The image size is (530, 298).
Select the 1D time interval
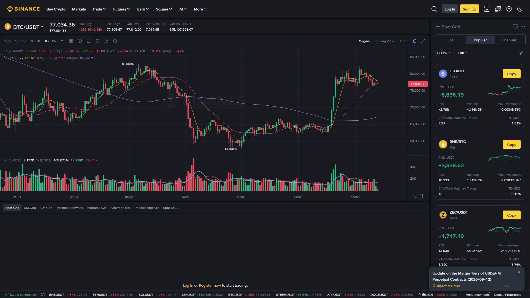pos(46,41)
